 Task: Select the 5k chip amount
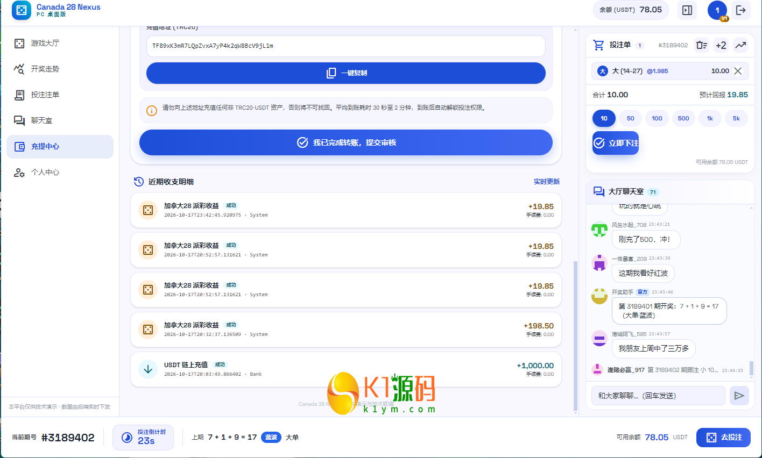pos(736,118)
